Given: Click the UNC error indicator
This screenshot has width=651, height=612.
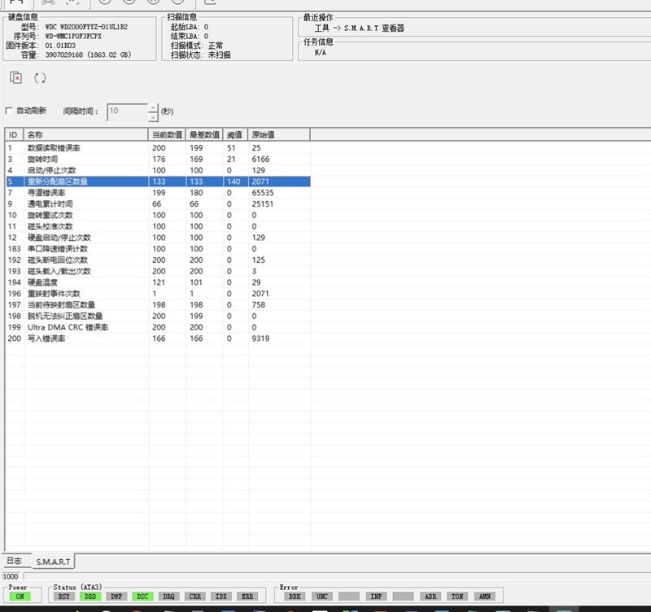Looking at the screenshot, I should point(321,597).
